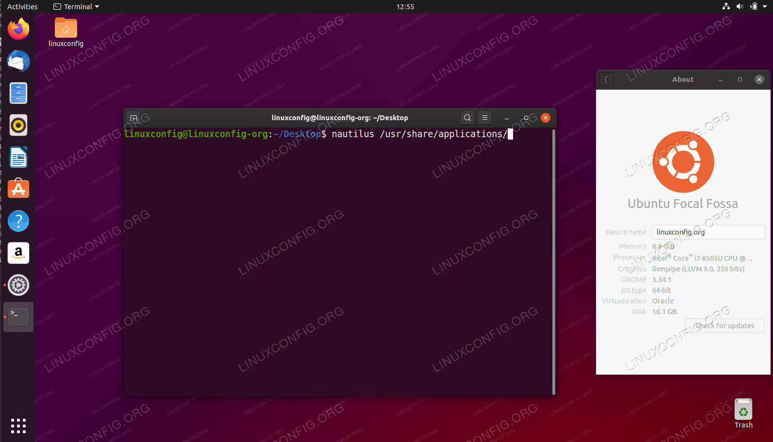
Task: Click the network icon in top bar
Action: point(726,6)
